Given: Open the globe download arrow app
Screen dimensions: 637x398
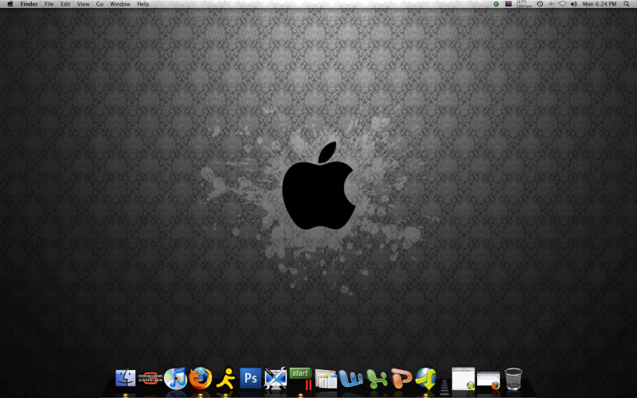Looking at the screenshot, I should [426, 378].
